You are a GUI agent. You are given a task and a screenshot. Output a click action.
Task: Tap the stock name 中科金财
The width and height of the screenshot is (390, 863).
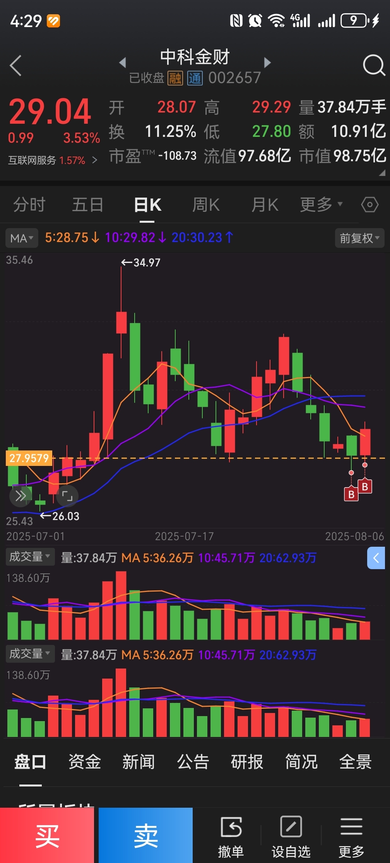pyautogui.click(x=195, y=57)
